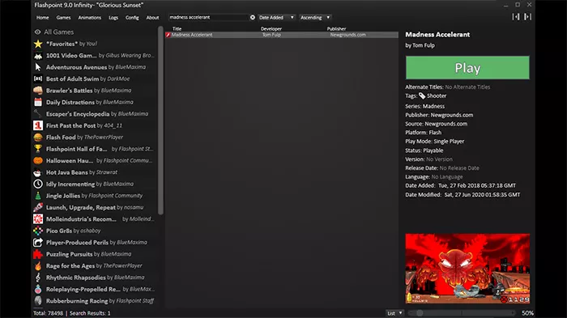
Task: Select the Flash Food burger icon
Action: (x=38, y=138)
